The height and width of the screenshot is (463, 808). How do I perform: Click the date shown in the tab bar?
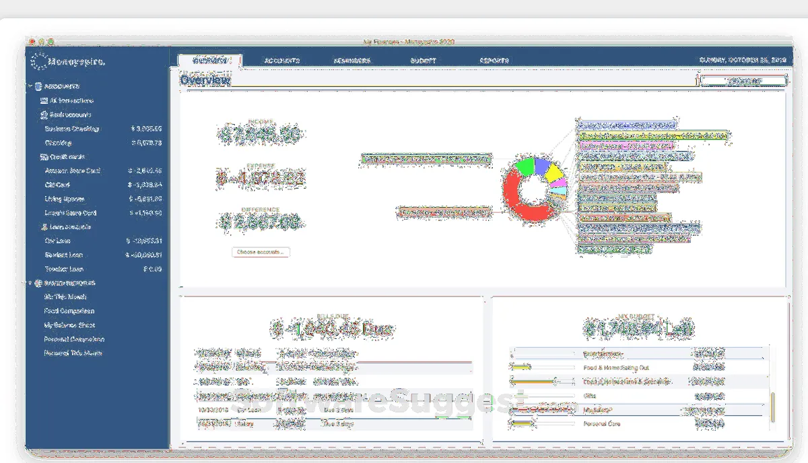click(x=743, y=60)
